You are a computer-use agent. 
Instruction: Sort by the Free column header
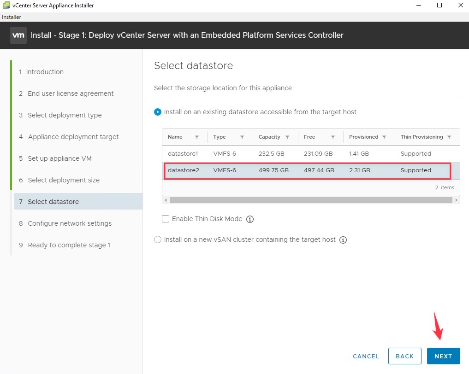click(309, 137)
